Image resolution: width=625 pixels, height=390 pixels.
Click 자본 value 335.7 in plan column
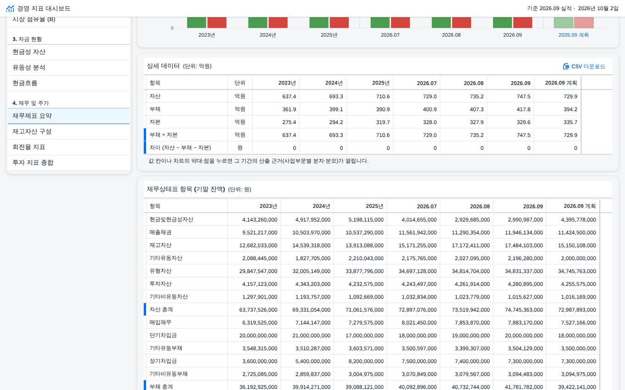tap(557, 122)
